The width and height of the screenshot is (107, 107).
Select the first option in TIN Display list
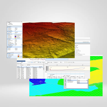point(82,81)
